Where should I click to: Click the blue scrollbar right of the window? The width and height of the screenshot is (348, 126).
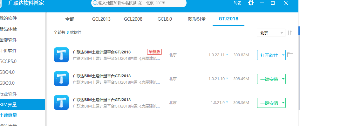click(299, 31)
